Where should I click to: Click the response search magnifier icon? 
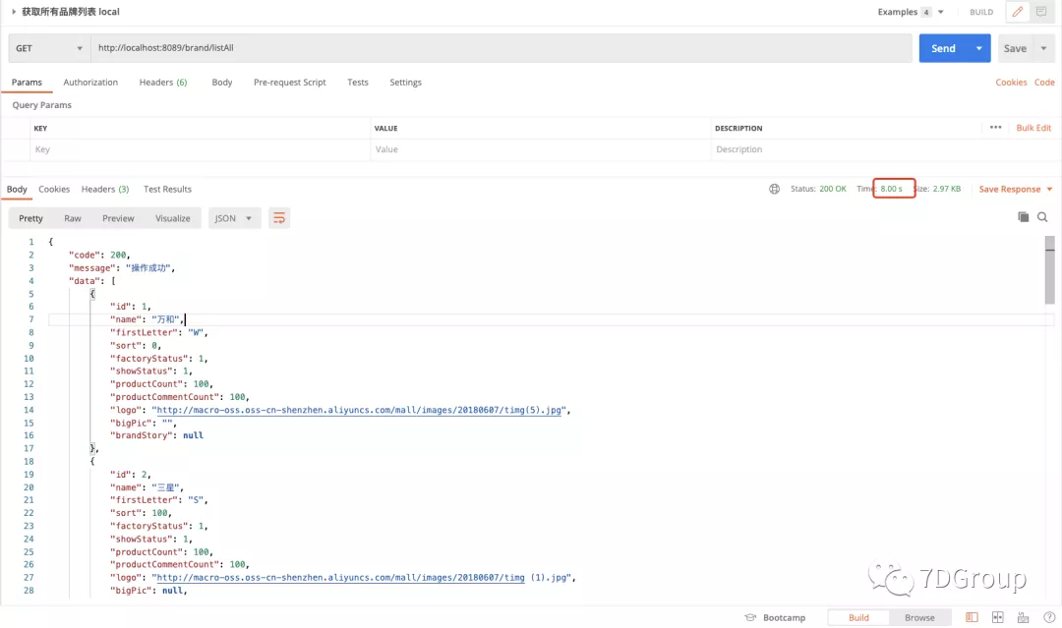click(1042, 216)
